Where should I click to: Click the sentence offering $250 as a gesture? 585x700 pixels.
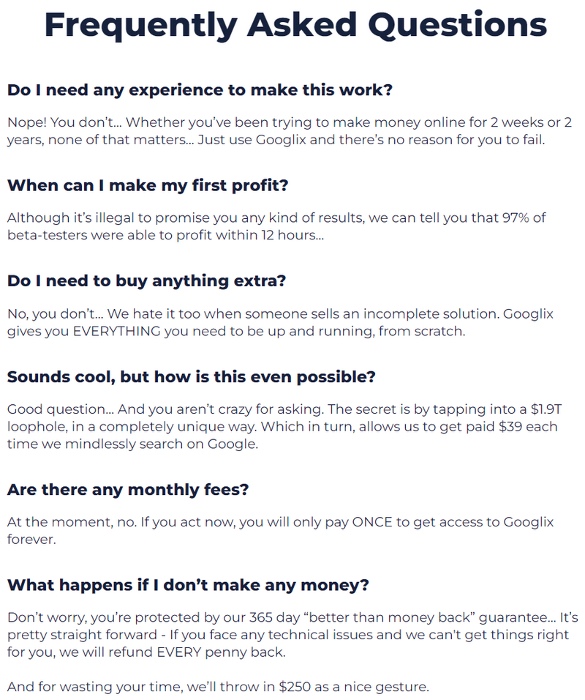pyautogui.click(x=218, y=687)
